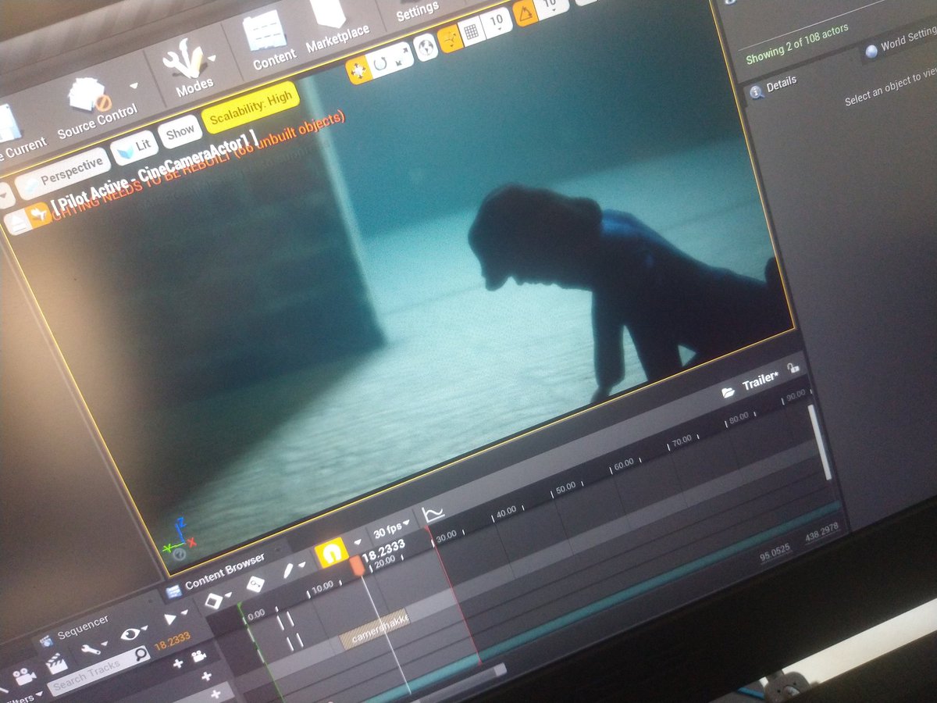Click the orange 18.2333 current time value
The width and height of the screenshot is (937, 703).
172,641
